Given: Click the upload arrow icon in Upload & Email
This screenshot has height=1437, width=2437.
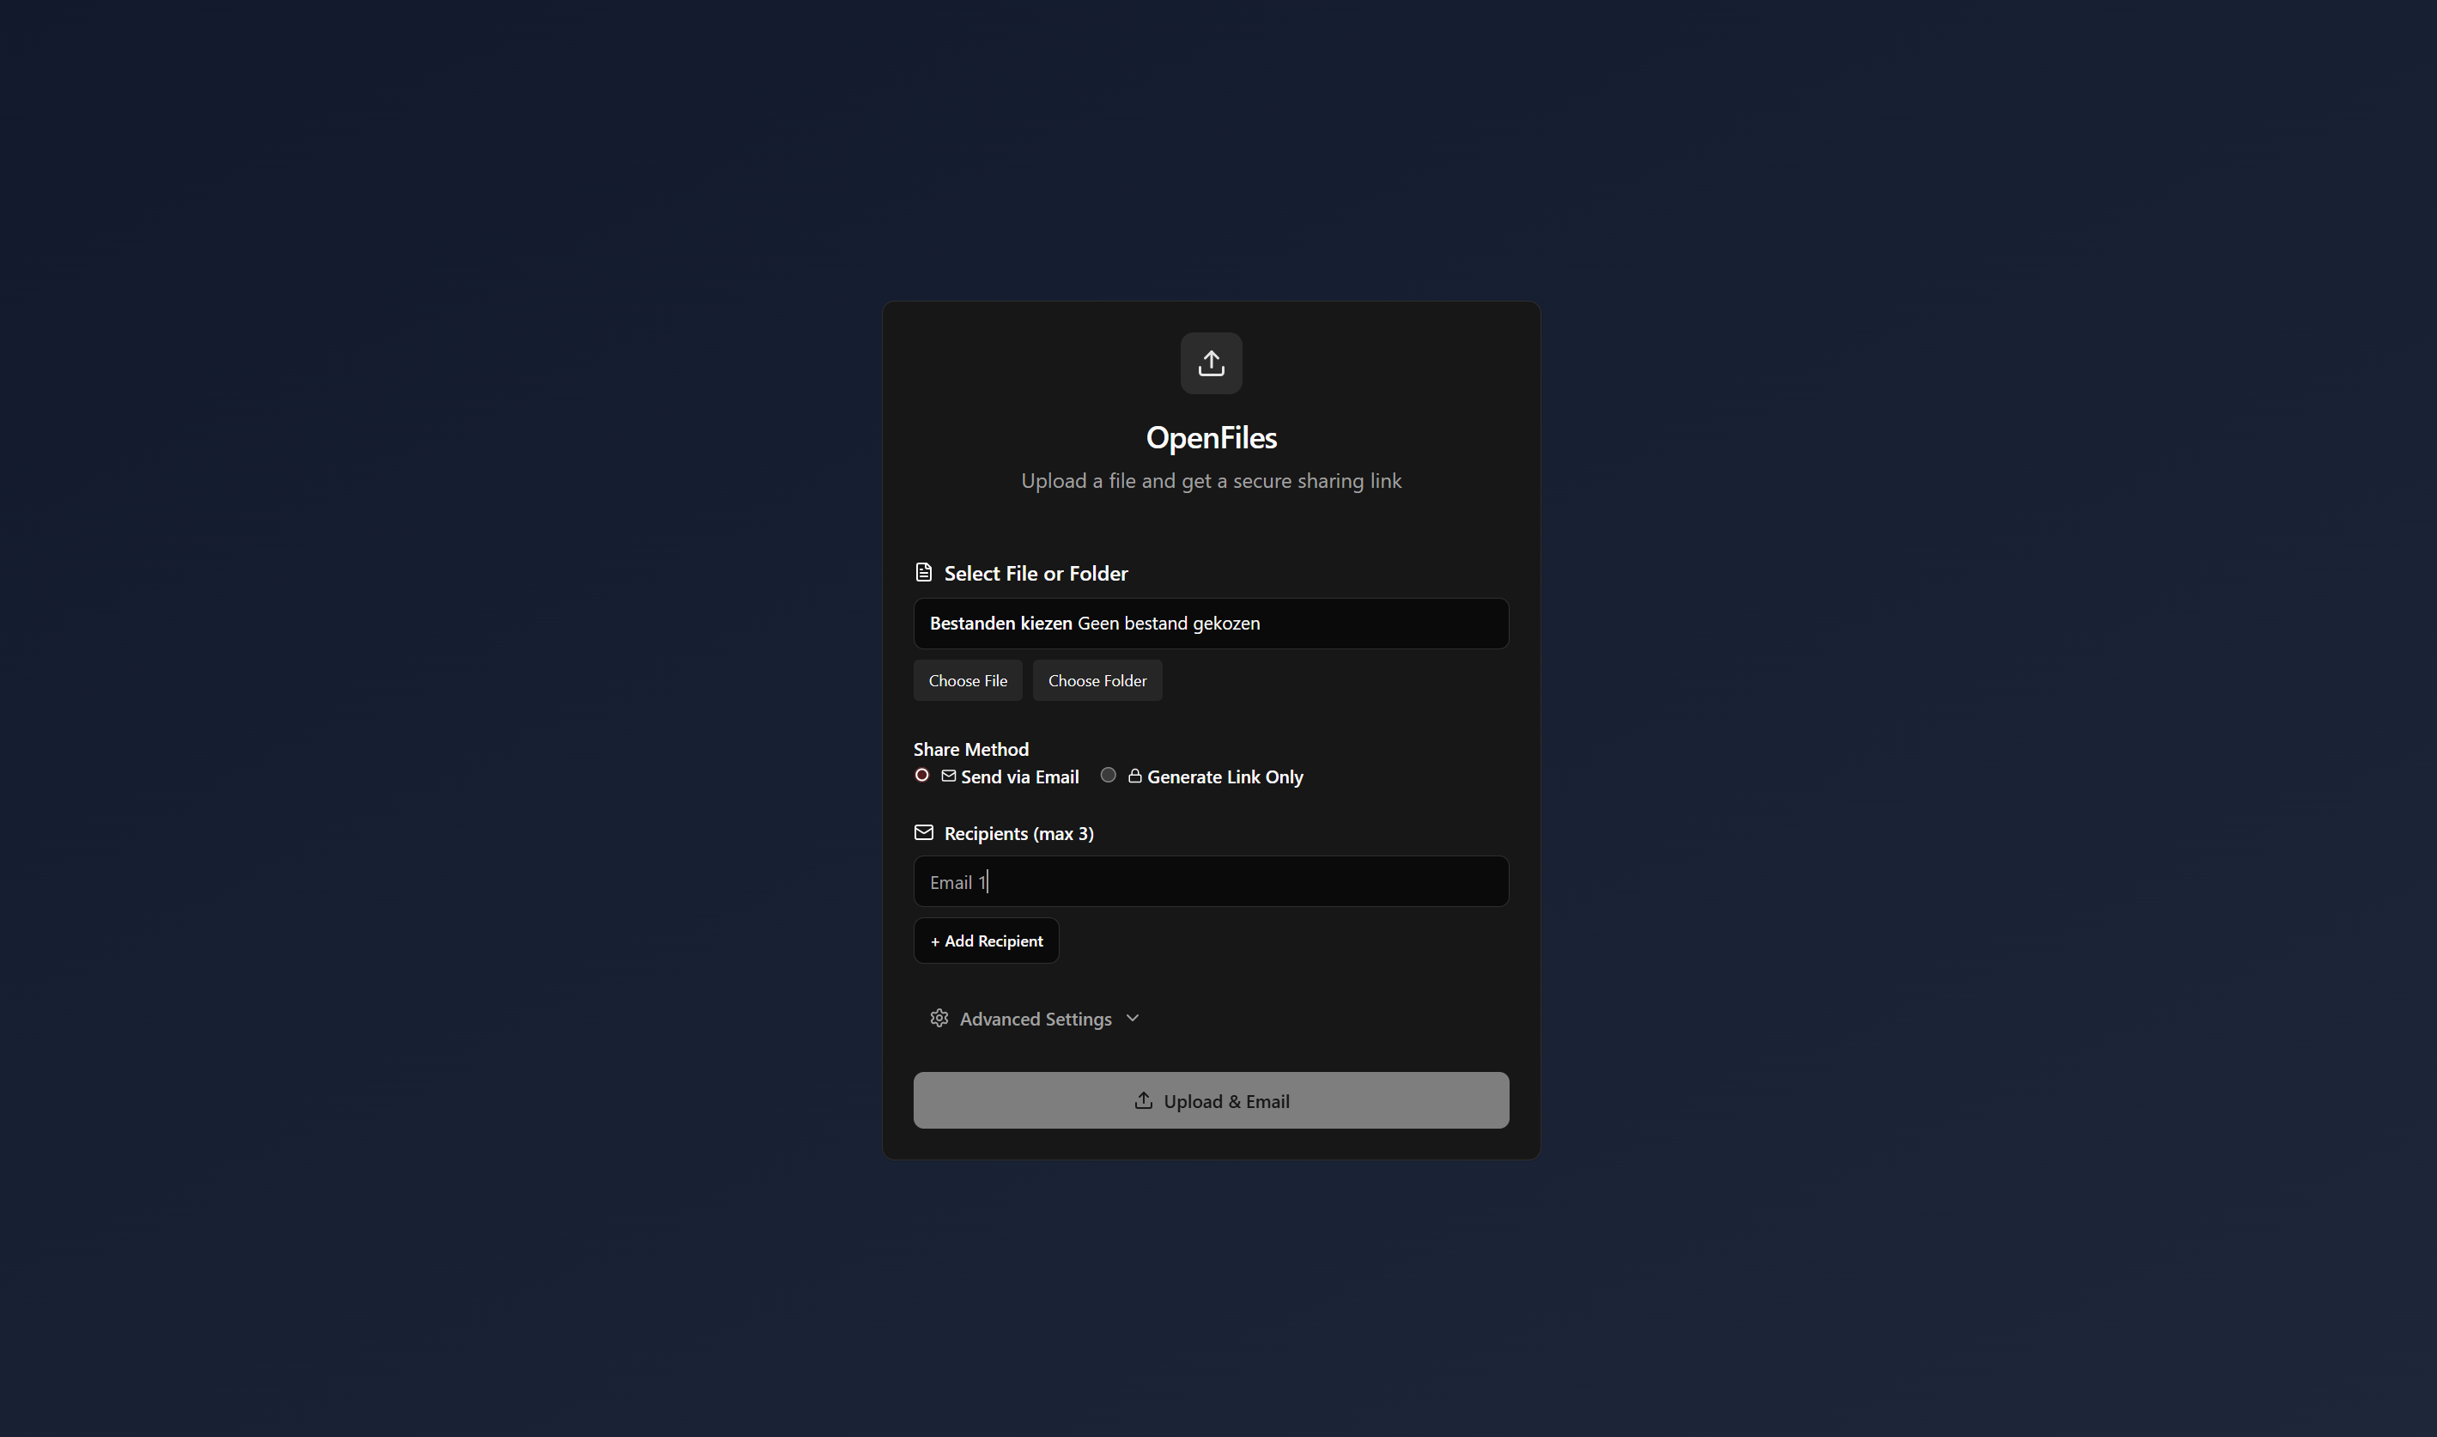Looking at the screenshot, I should 1143,1100.
